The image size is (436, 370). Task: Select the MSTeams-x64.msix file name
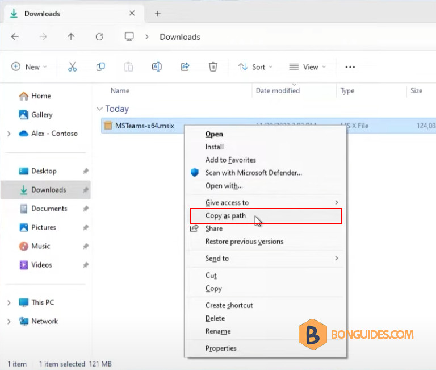pos(145,126)
